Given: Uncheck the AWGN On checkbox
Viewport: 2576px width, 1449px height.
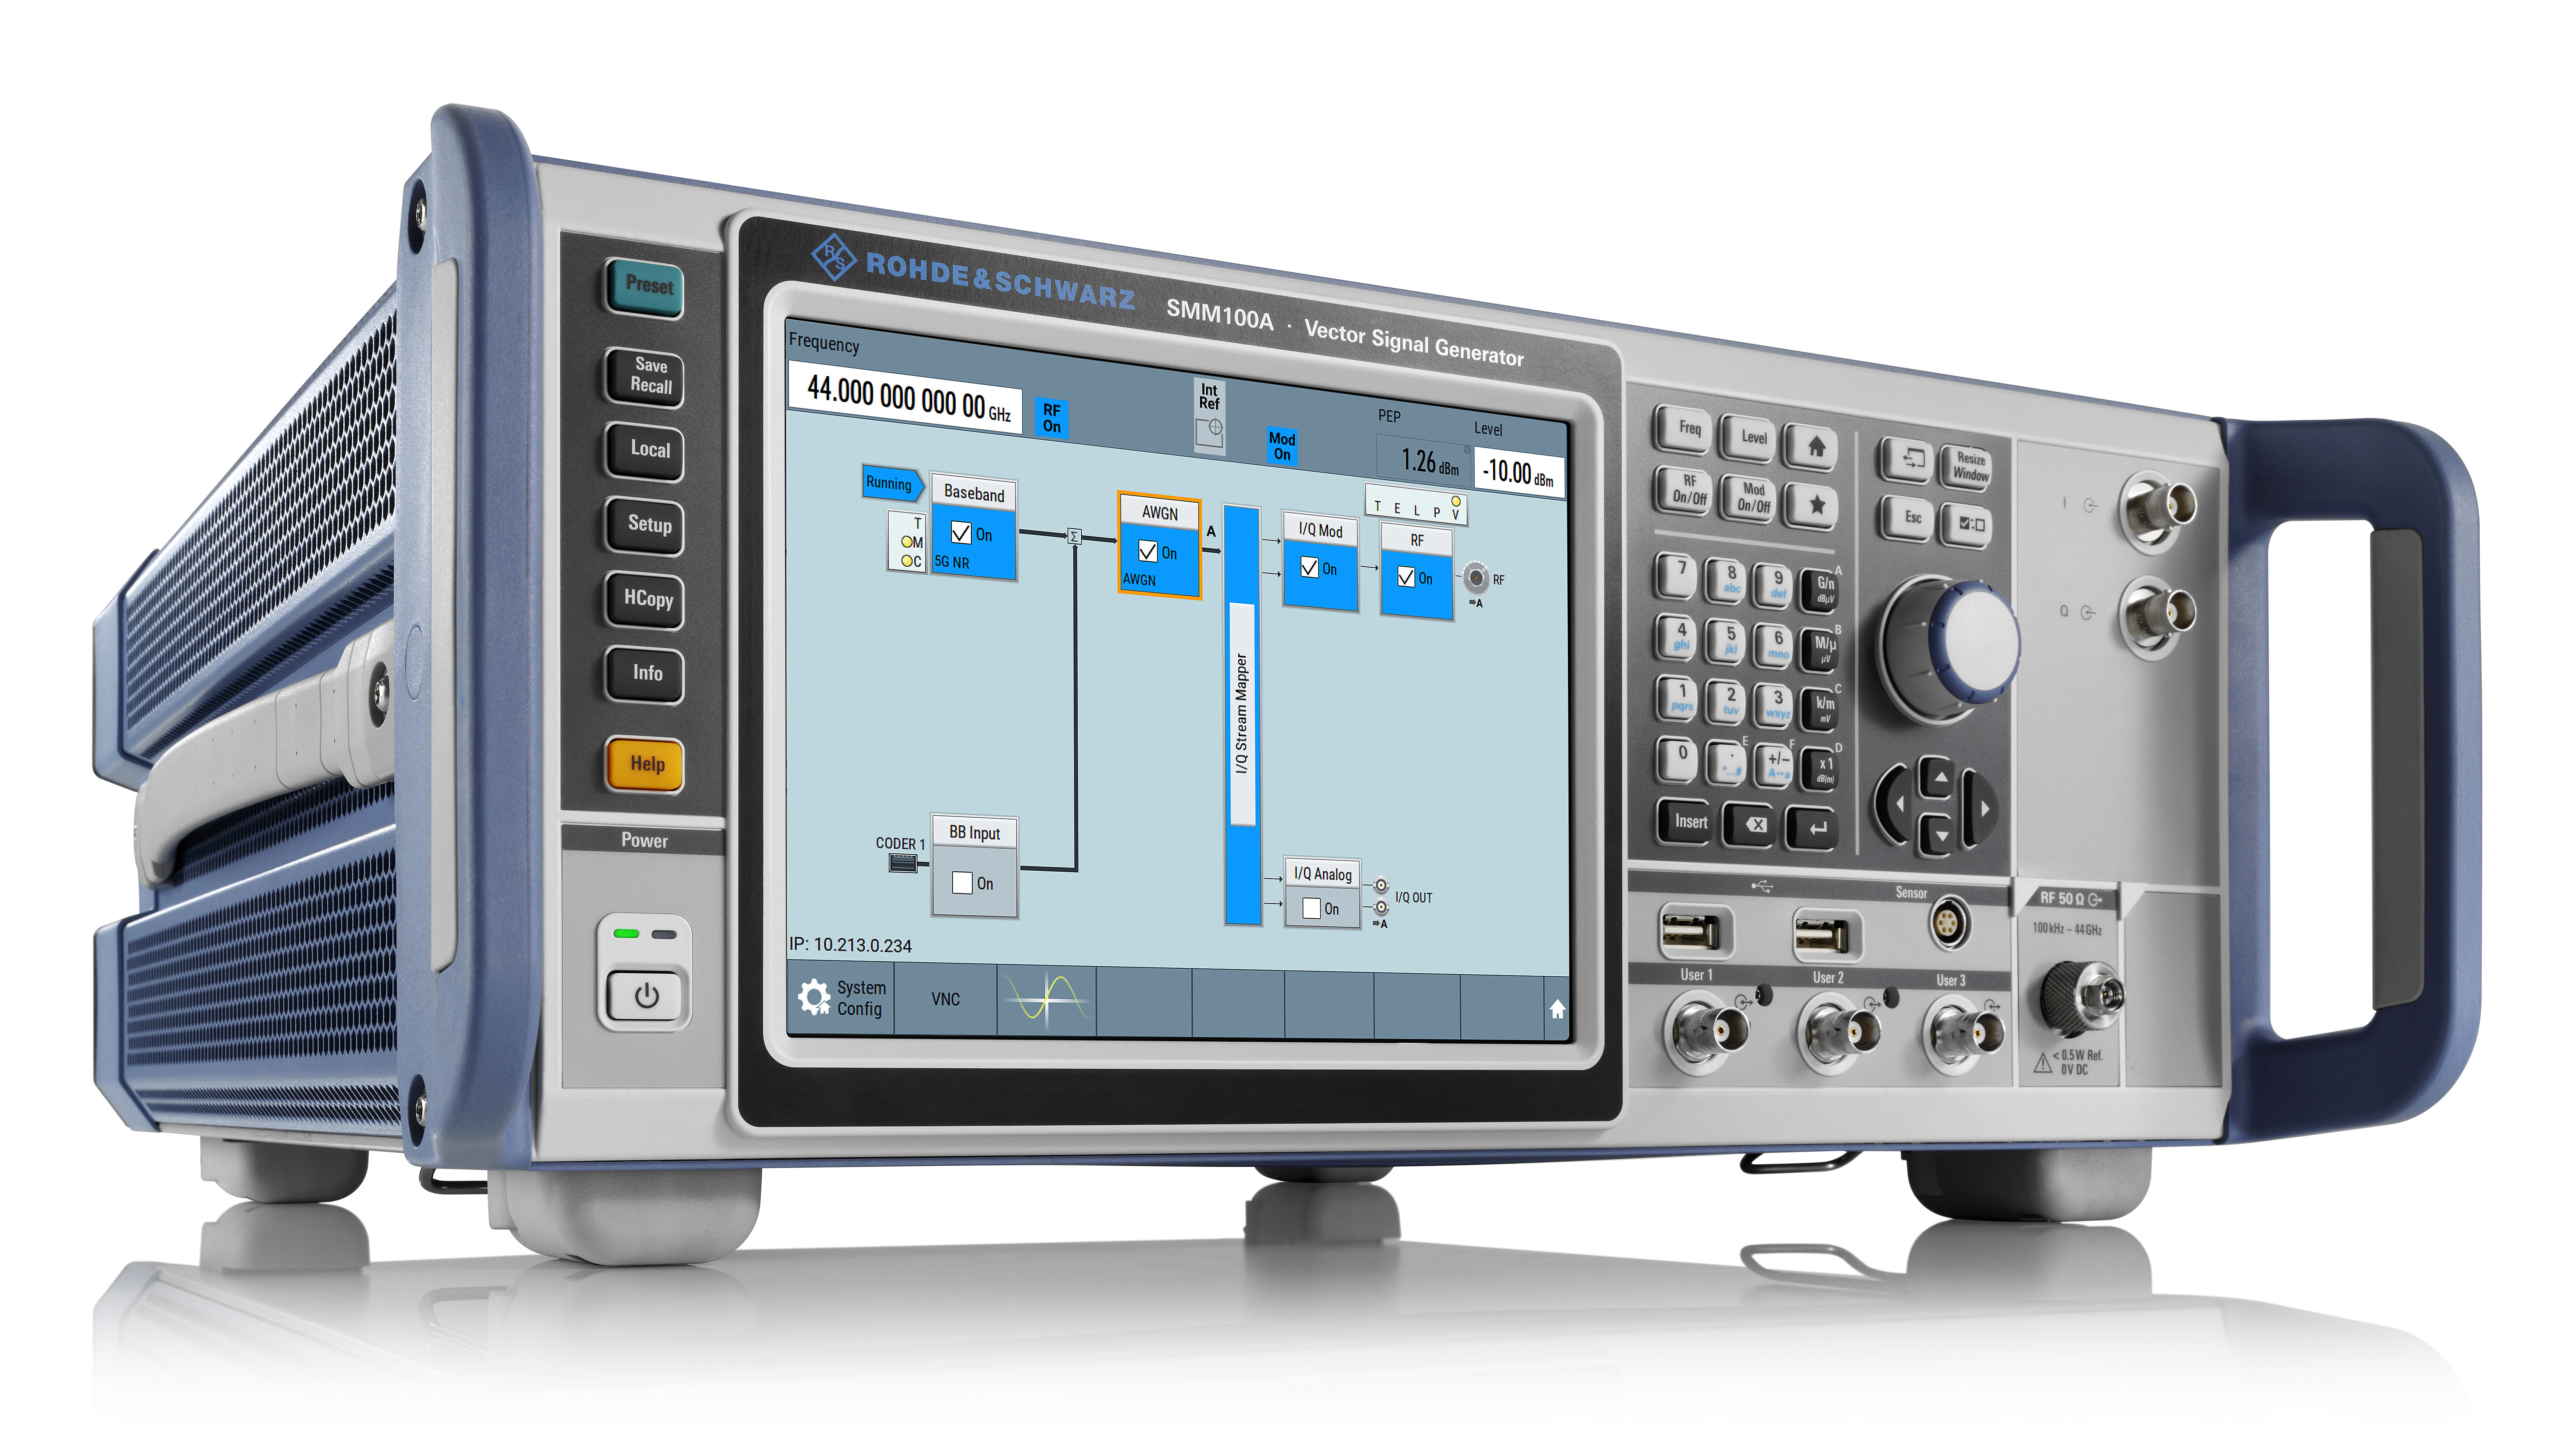Looking at the screenshot, I should tap(1148, 551).
